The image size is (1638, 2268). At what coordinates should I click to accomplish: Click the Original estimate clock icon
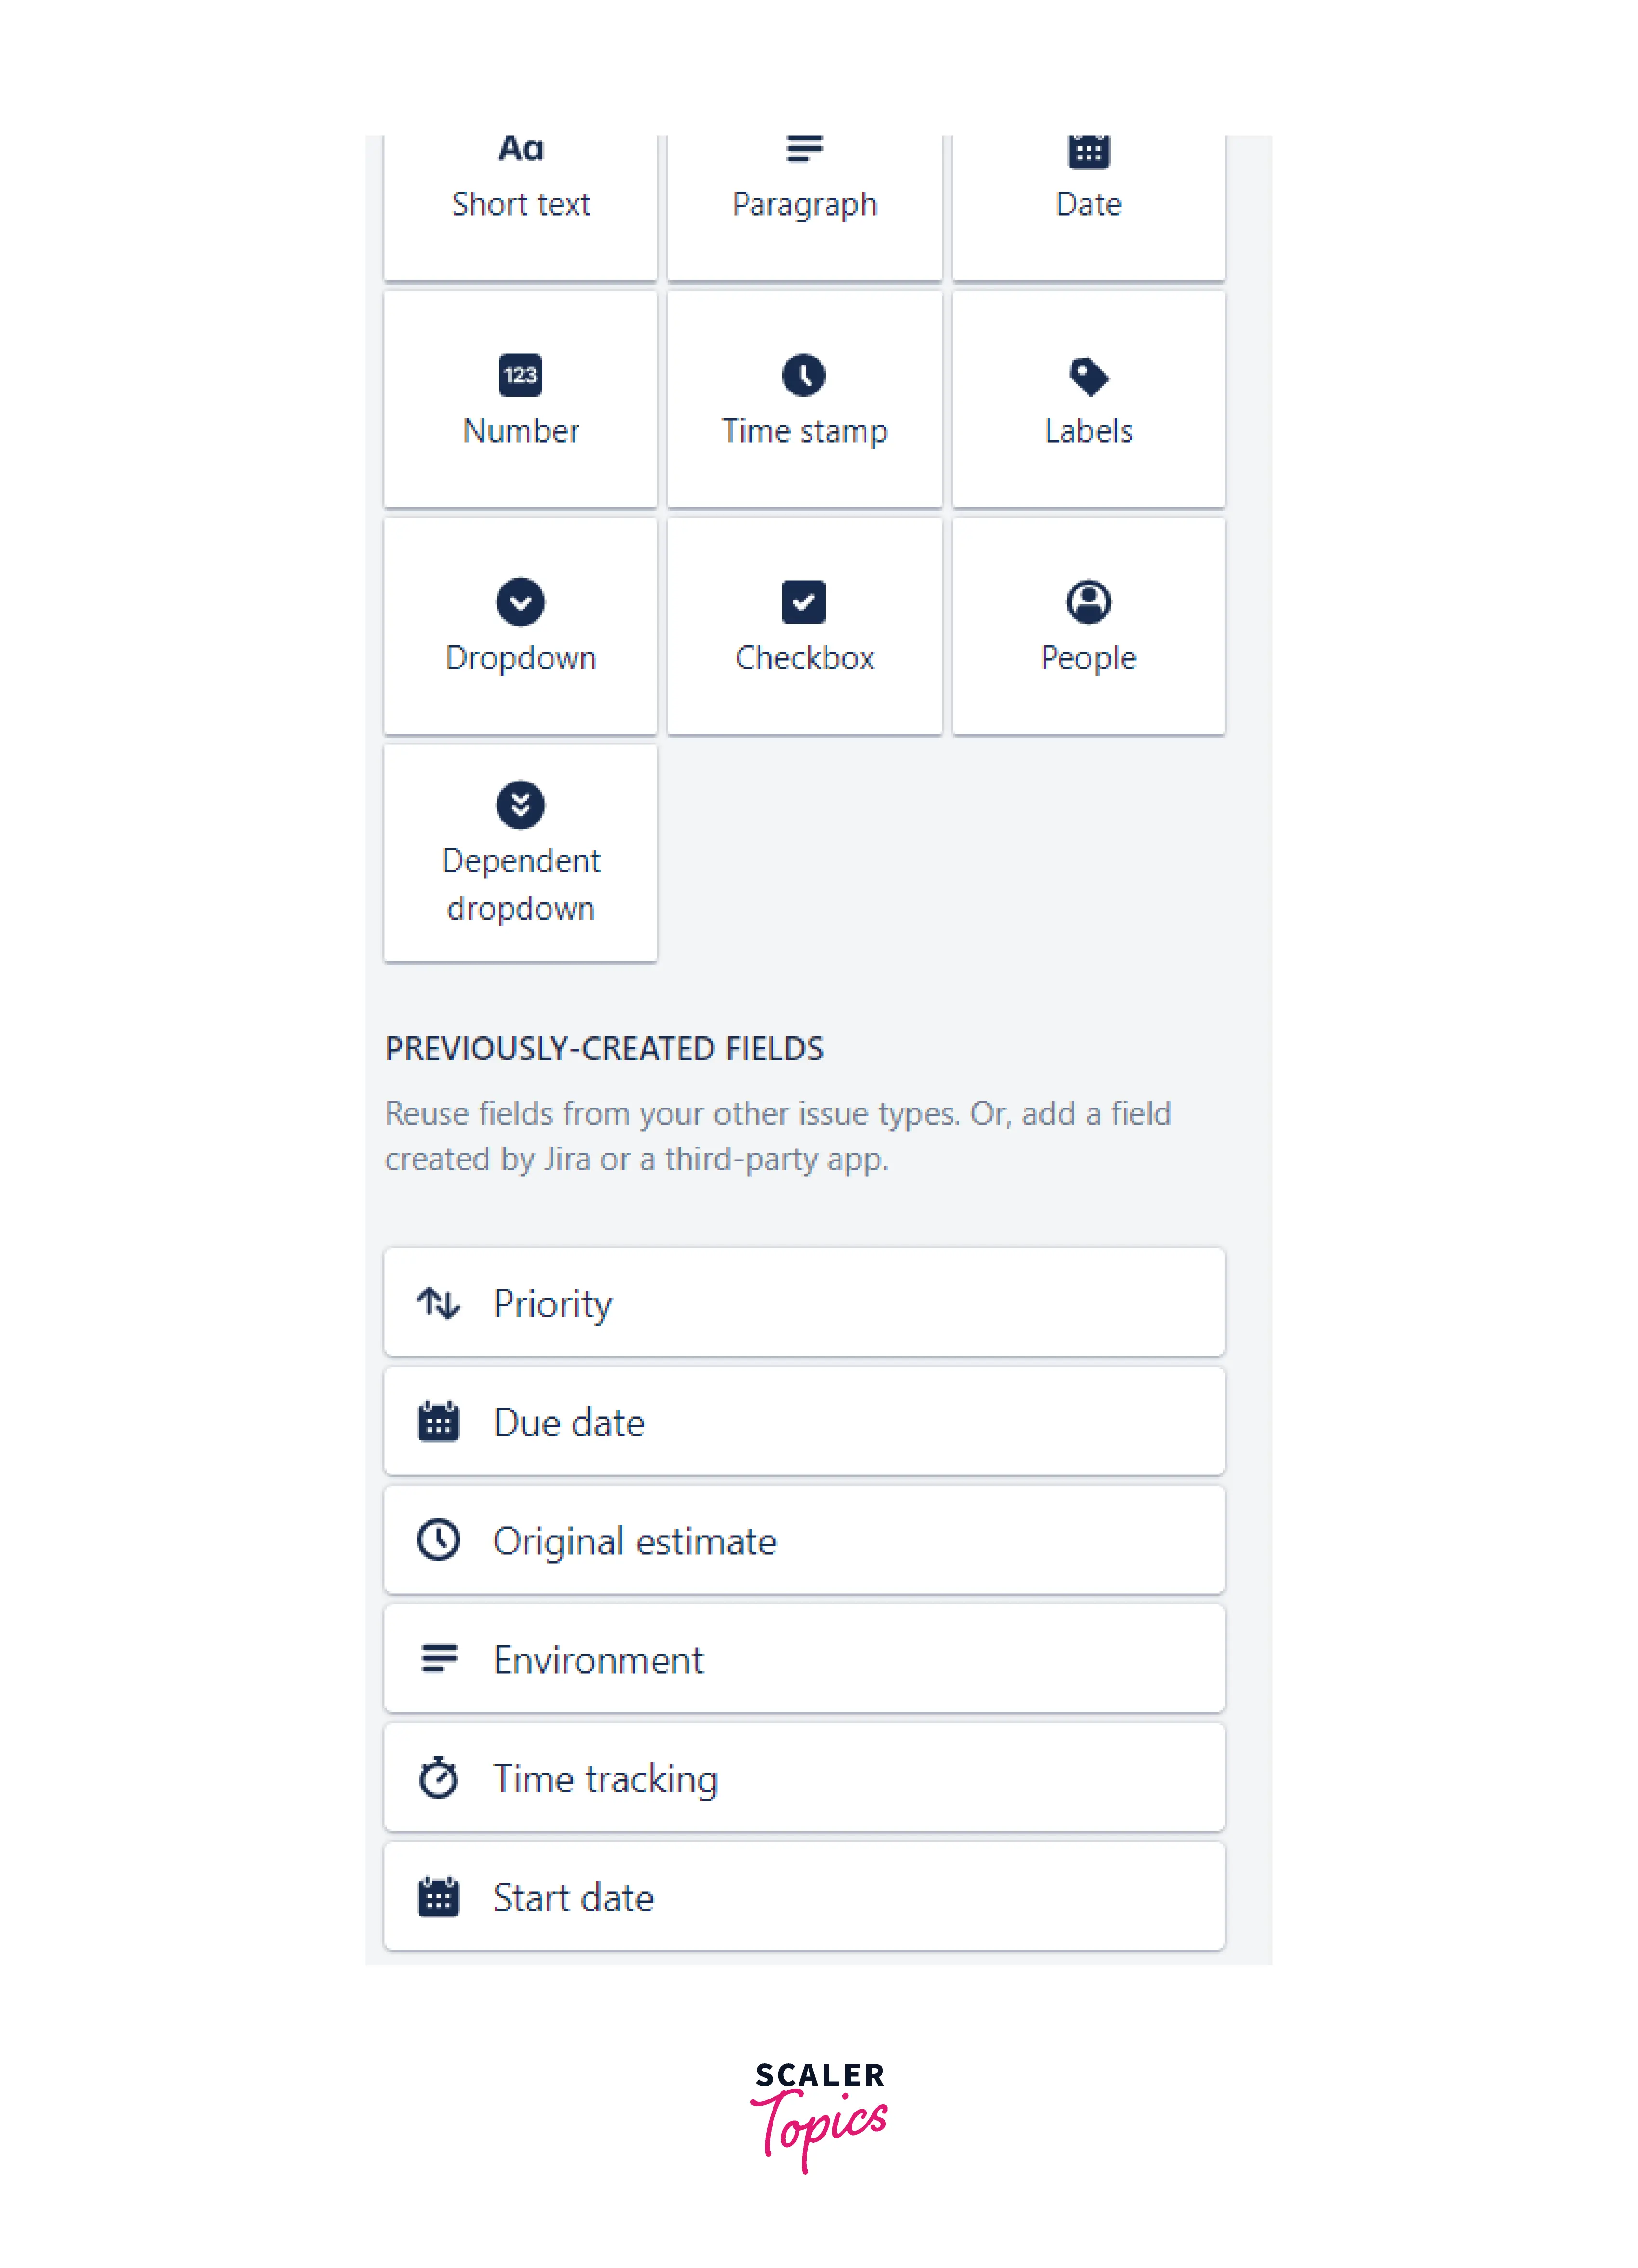[x=438, y=1540]
